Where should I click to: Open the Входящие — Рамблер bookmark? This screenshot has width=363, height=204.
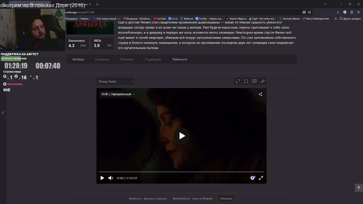coord(78,19)
